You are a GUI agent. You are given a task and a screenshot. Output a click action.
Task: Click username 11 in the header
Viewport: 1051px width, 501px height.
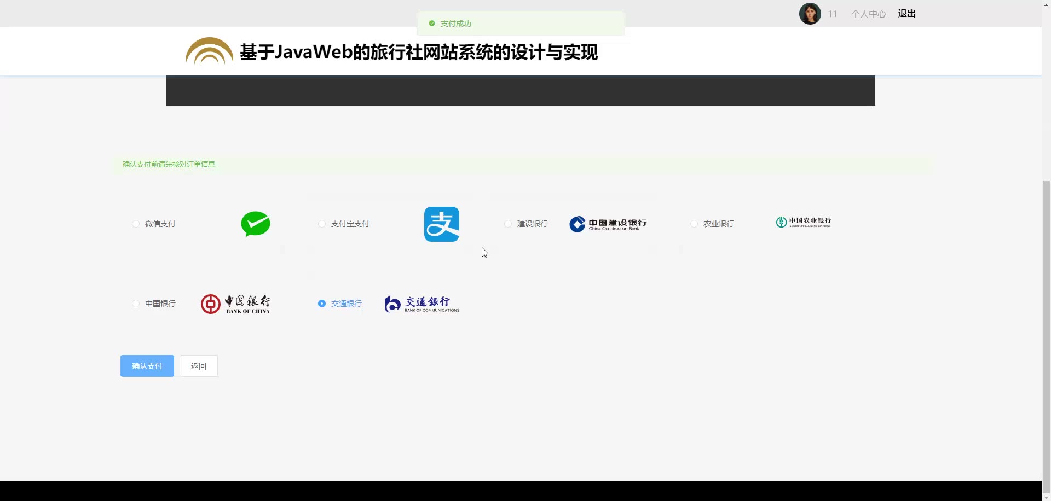(833, 14)
